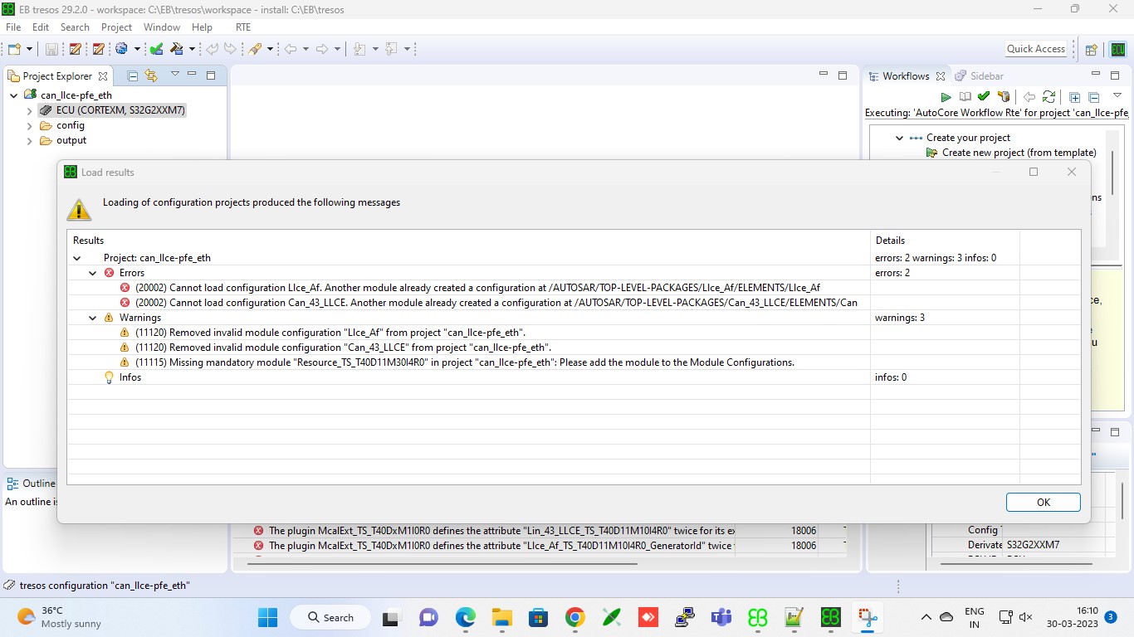Toggle Link with Editor in Project Explorer
The width and height of the screenshot is (1134, 637).
pyautogui.click(x=150, y=75)
